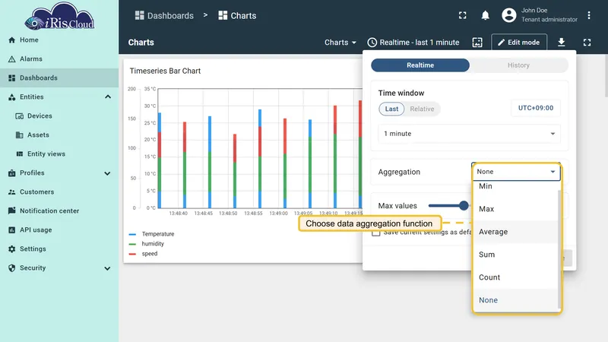The height and width of the screenshot is (342, 608).
Task: Open notifications bell
Action: coord(485,15)
